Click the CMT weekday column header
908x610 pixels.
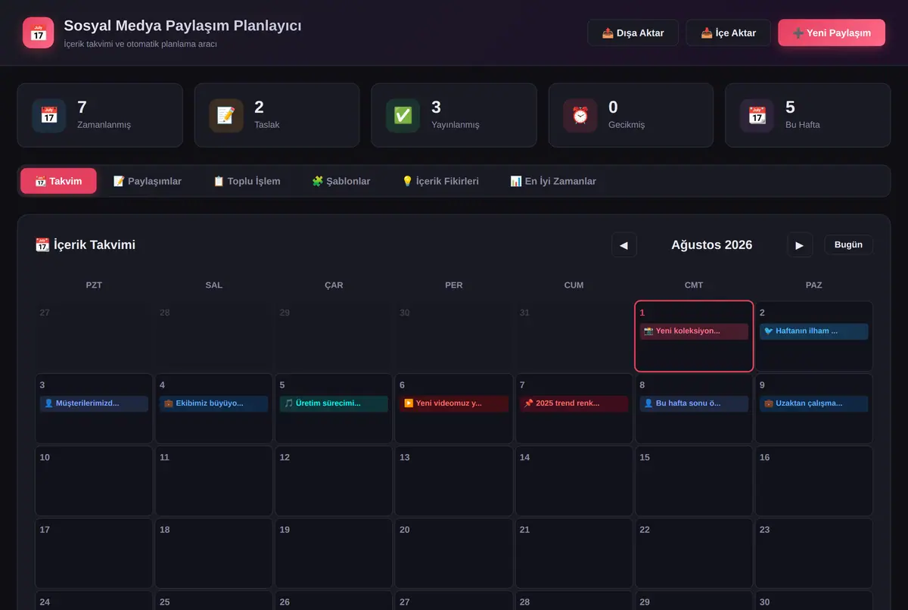pos(694,285)
